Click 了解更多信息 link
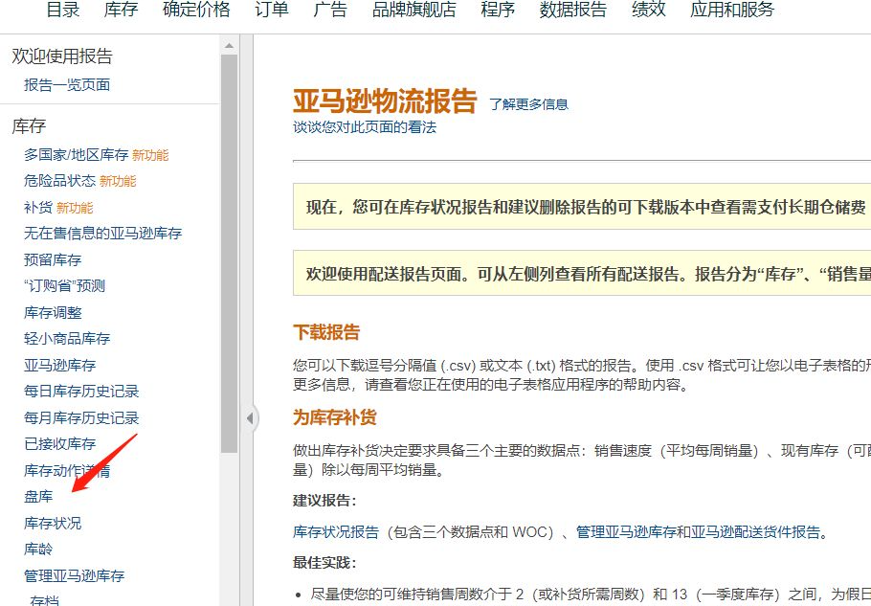Screen dimensions: 871x606 pyautogui.click(x=528, y=104)
